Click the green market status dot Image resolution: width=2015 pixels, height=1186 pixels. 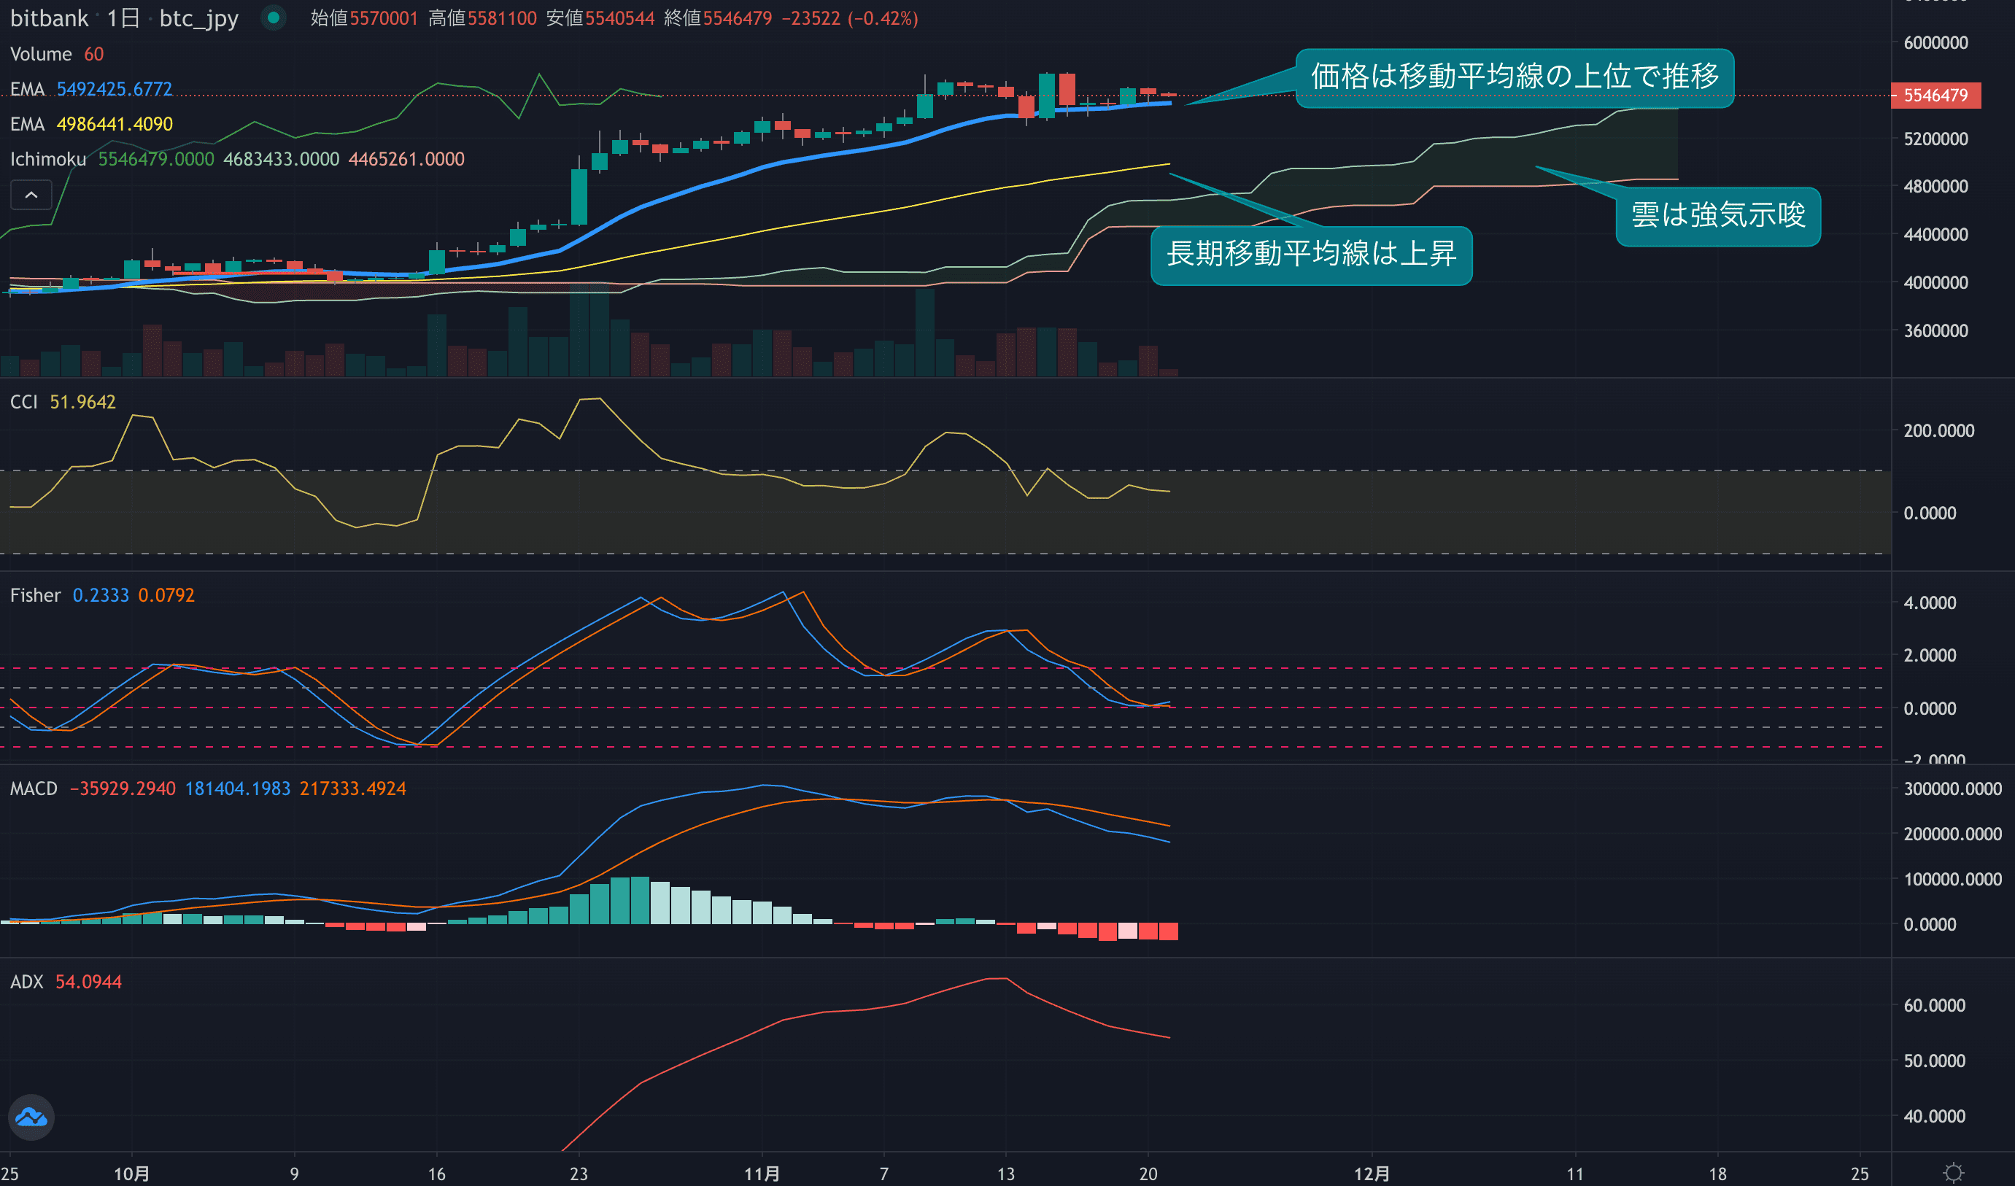click(x=274, y=18)
